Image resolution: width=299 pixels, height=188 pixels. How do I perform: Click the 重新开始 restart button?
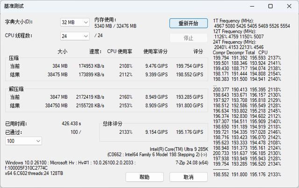pos(188,23)
